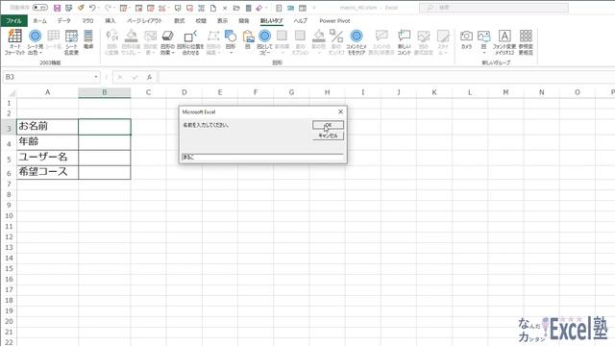Switch to the ヘルプ tab
This screenshot has height=346, width=615.
301,21
